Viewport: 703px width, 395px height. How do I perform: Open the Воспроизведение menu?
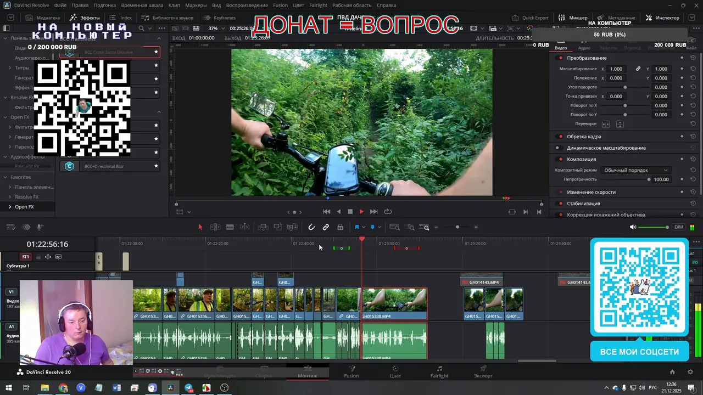247,5
